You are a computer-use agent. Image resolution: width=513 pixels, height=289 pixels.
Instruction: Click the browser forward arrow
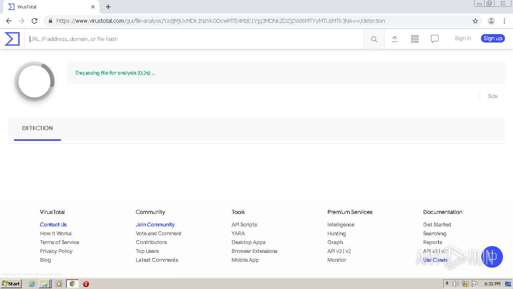pyautogui.click(x=22, y=21)
